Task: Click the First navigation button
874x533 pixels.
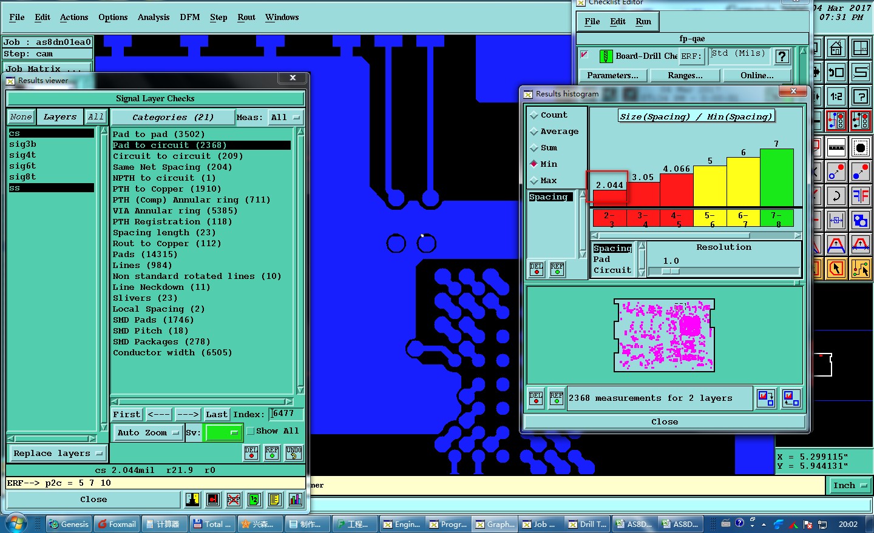Action: 127,415
